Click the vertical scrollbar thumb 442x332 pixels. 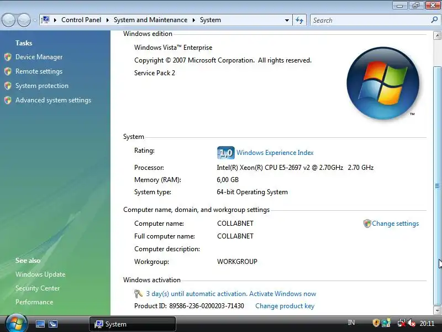[437, 186]
